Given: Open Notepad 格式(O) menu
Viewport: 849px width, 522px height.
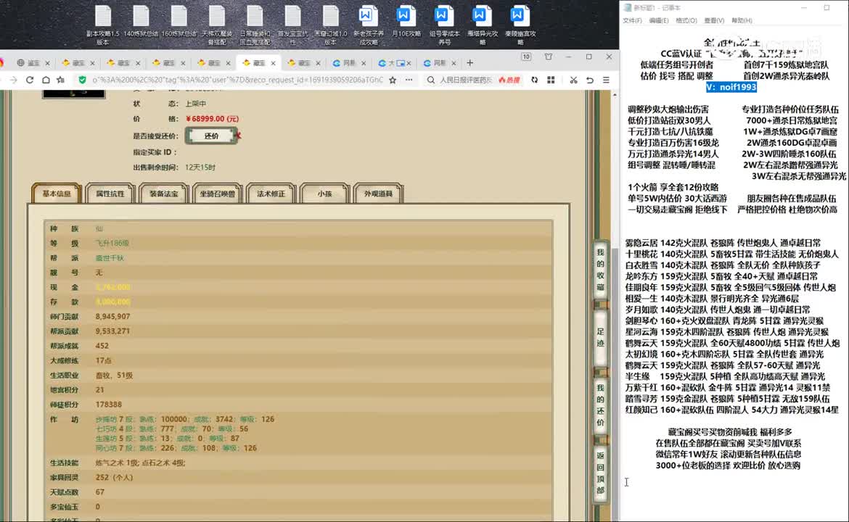Looking at the screenshot, I should point(686,20).
